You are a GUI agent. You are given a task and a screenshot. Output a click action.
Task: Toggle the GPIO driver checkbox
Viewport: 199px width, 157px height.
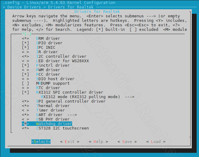[25, 43]
